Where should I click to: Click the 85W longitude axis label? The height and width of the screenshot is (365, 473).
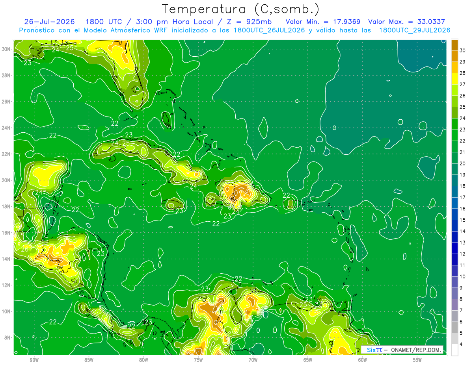tap(89, 360)
